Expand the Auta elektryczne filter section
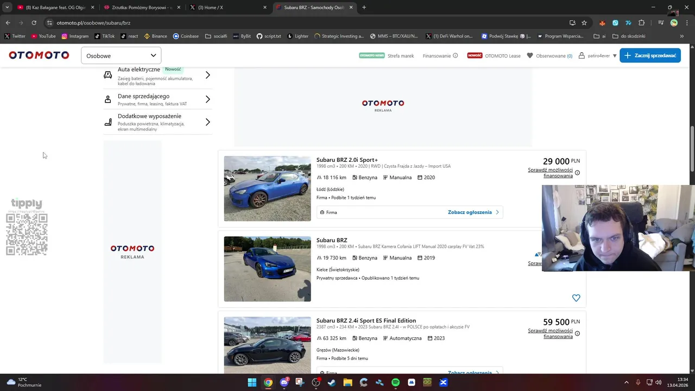695x391 pixels. pos(157,75)
